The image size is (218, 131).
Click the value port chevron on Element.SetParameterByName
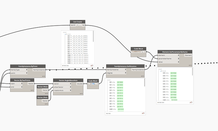click(x=179, y=62)
